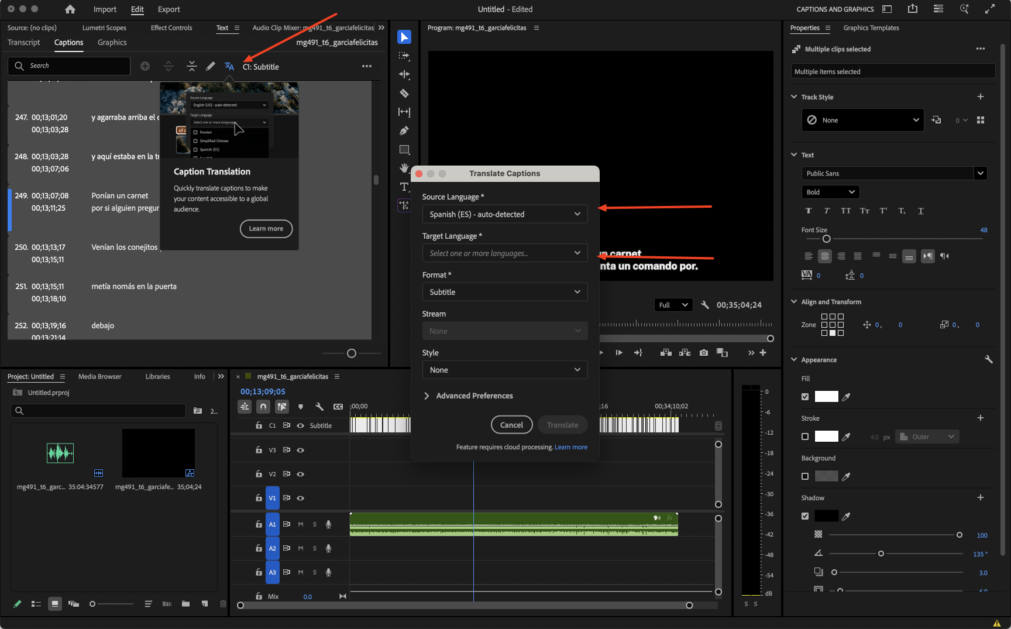Click the Export Frame camera icon

click(704, 353)
